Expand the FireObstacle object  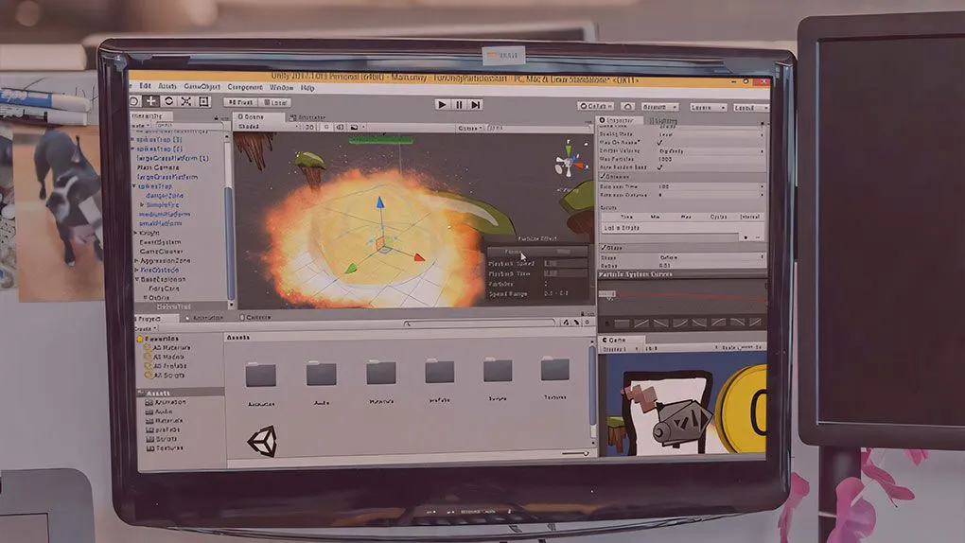(x=136, y=271)
